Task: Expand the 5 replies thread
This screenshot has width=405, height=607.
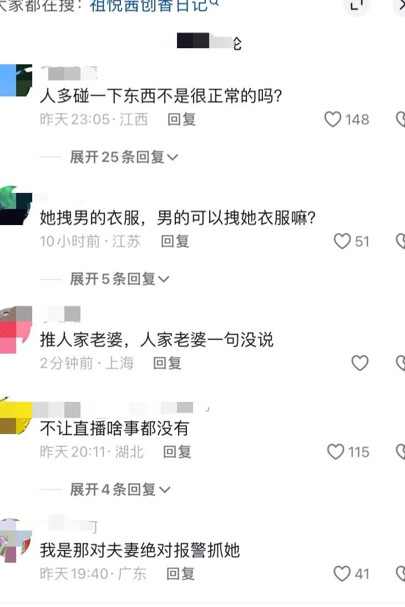Action: tap(119, 279)
